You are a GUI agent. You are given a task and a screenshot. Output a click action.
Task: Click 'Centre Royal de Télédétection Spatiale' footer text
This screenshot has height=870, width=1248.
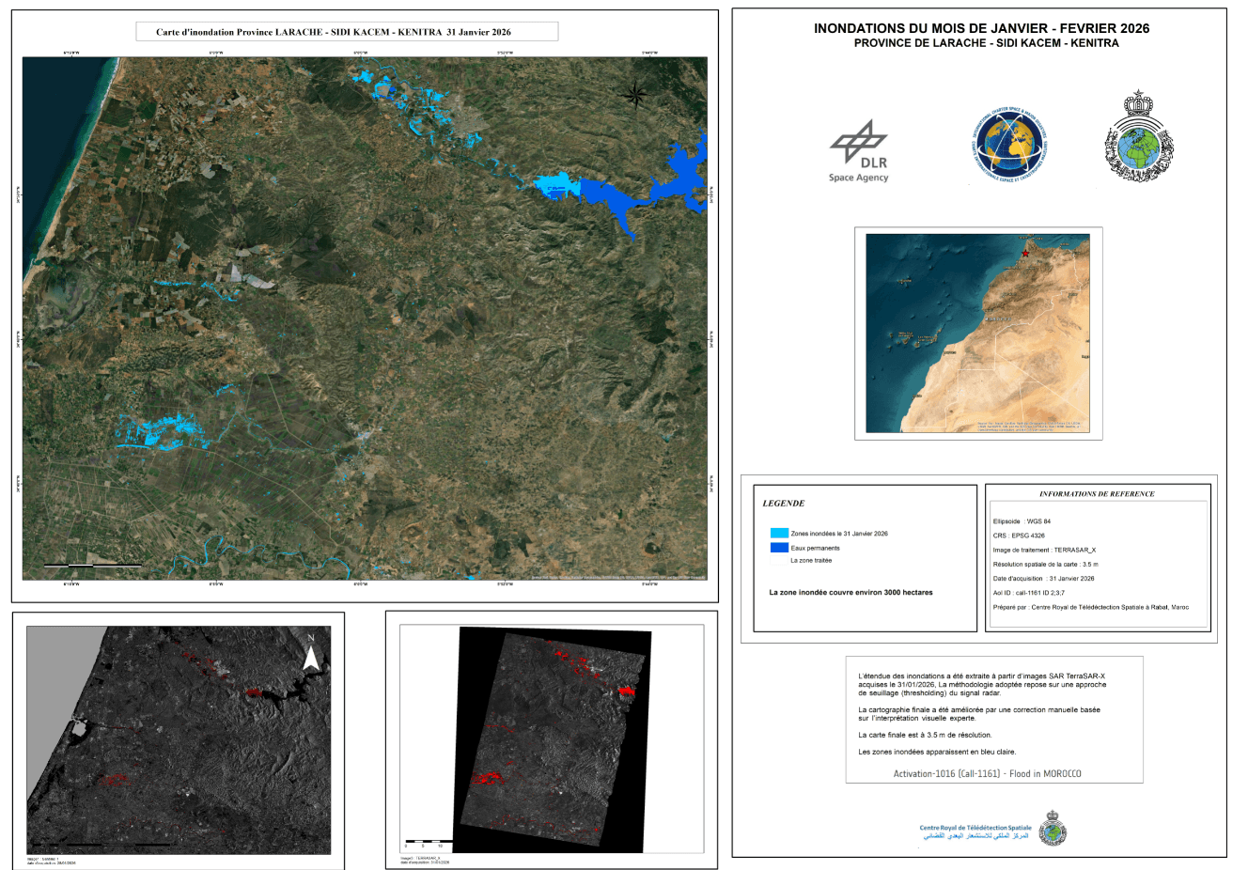click(x=975, y=828)
